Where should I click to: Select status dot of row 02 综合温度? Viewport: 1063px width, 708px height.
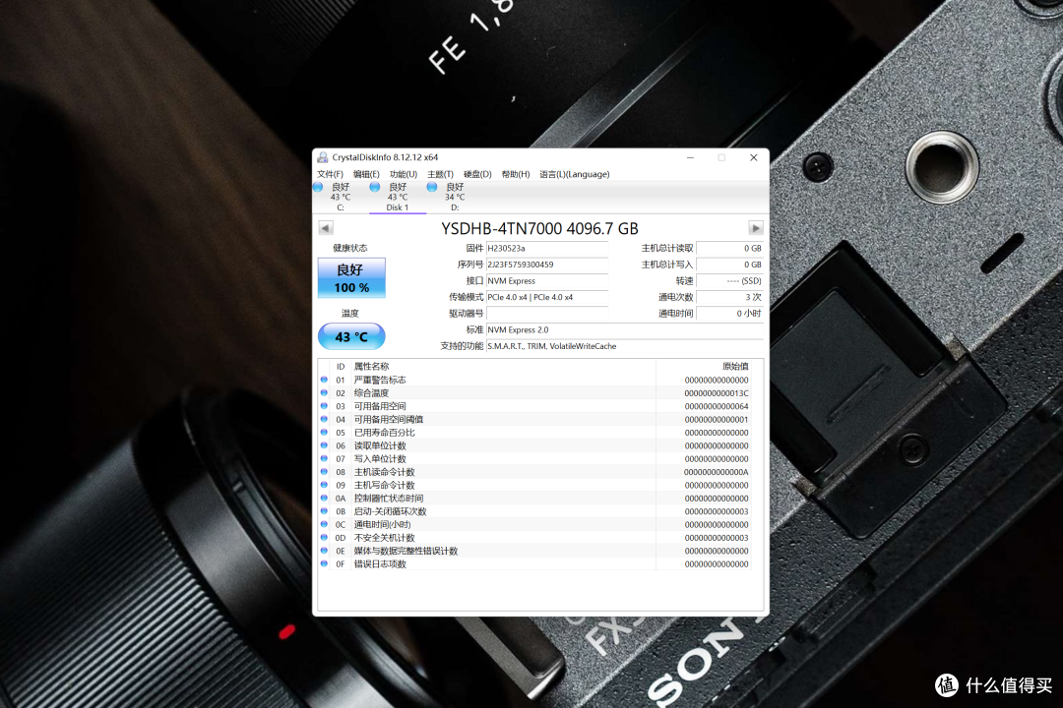[324, 393]
